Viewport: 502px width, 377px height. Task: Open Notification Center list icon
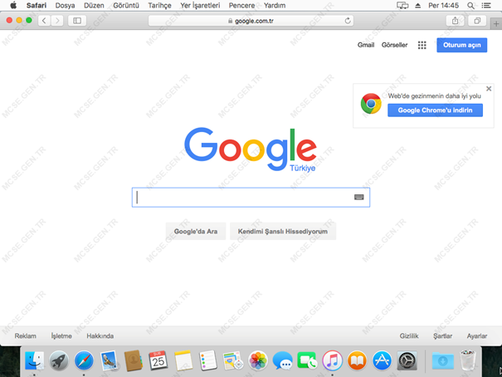click(x=486, y=6)
